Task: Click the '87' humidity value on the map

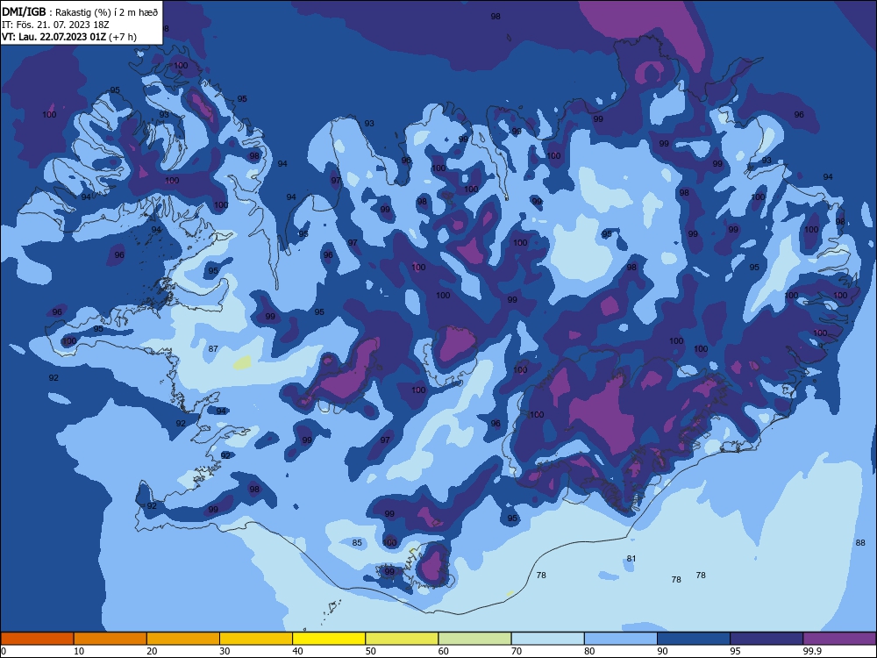Action: tap(213, 348)
